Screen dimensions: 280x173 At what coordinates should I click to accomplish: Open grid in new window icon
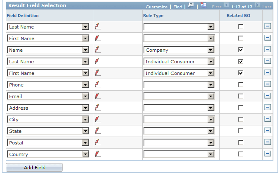191,5
